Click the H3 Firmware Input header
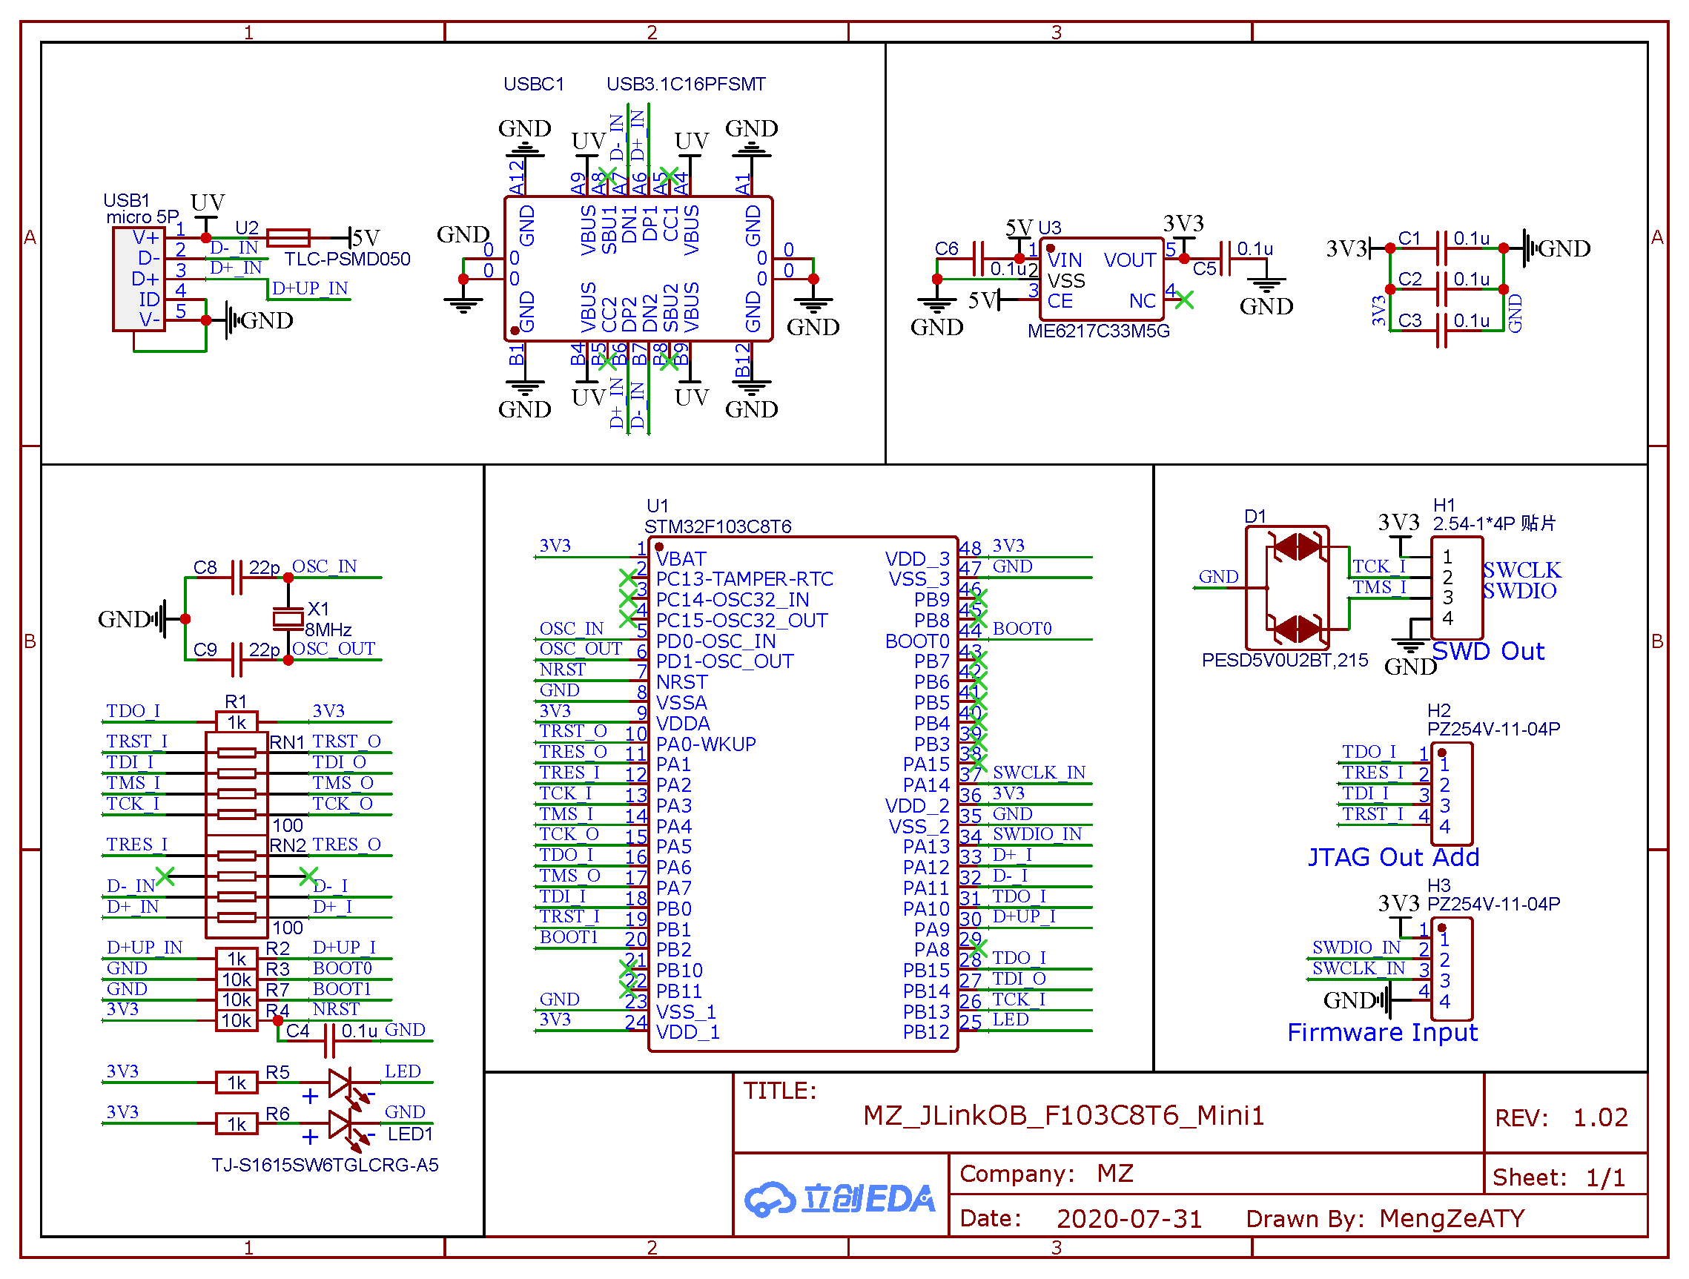The height and width of the screenshot is (1279, 1689). point(1451,968)
